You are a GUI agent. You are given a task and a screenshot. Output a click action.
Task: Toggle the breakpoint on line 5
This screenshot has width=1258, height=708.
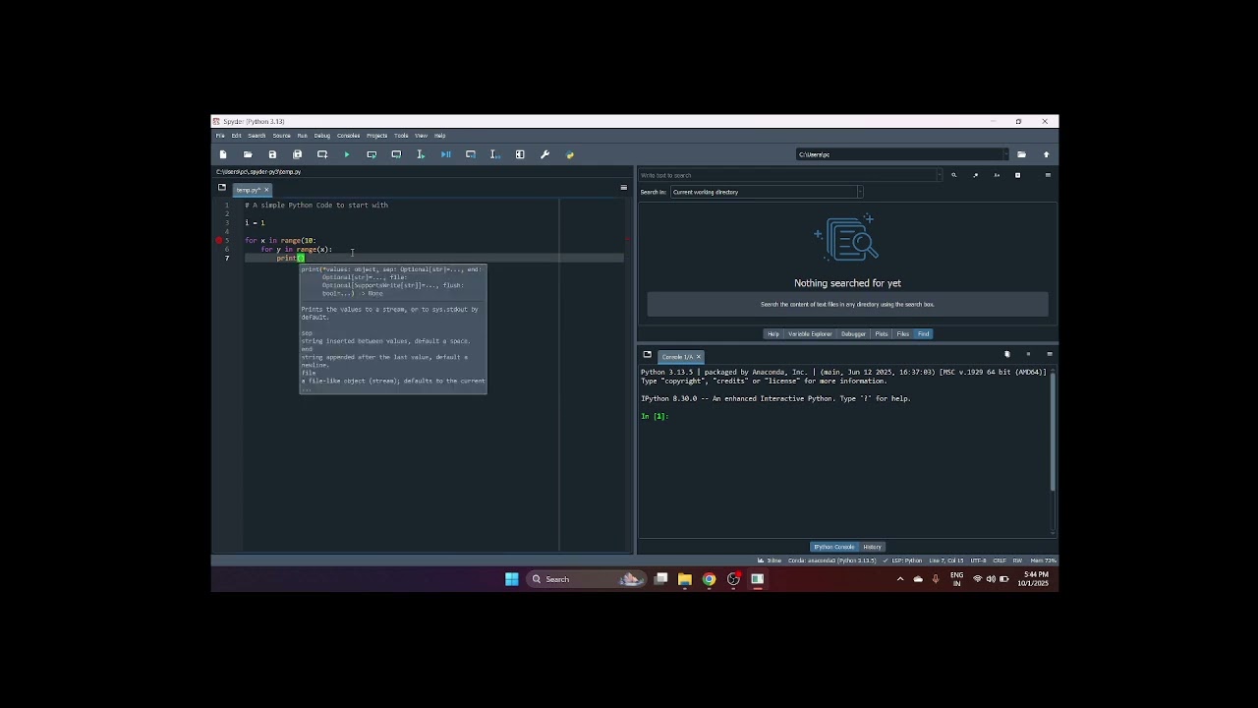(x=219, y=240)
